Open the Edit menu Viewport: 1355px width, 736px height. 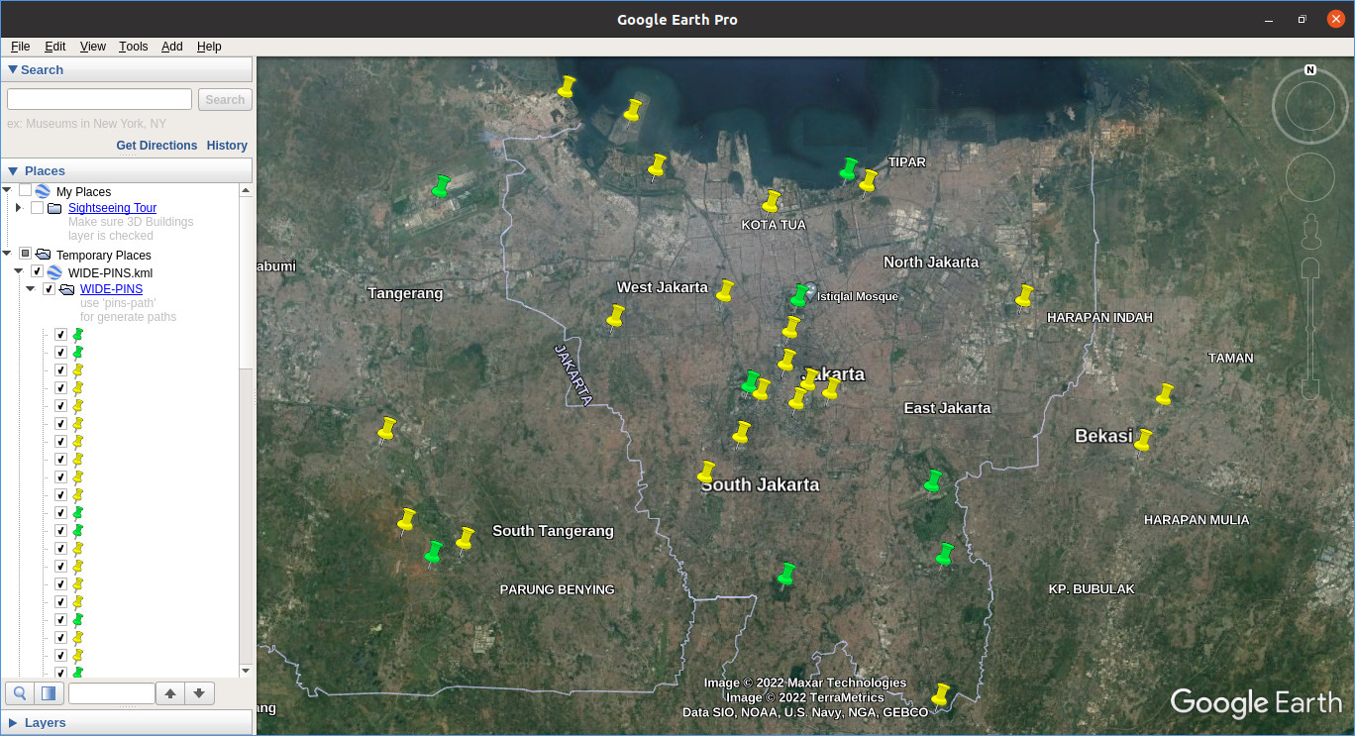54,47
